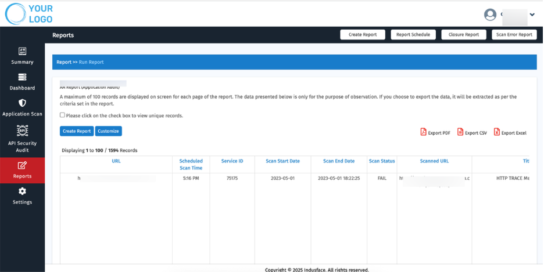Image resolution: width=544 pixels, height=272 pixels.
Task: Click the Create Report button in header
Action: 363,35
